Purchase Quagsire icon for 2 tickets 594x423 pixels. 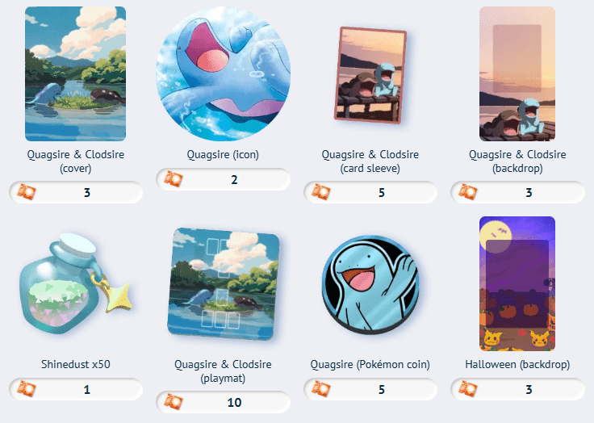click(x=223, y=179)
